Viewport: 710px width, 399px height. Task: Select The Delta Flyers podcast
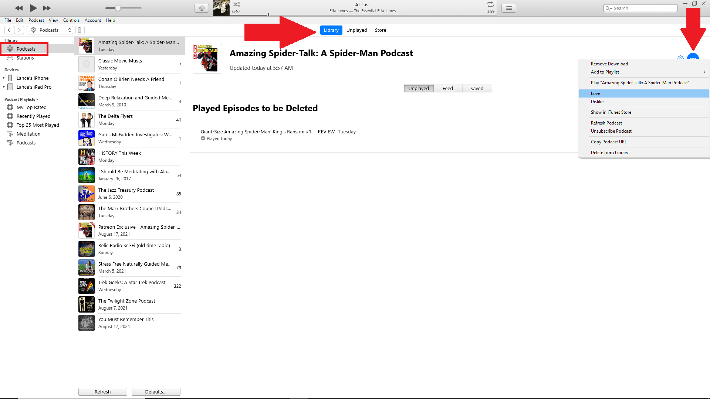pos(129,120)
